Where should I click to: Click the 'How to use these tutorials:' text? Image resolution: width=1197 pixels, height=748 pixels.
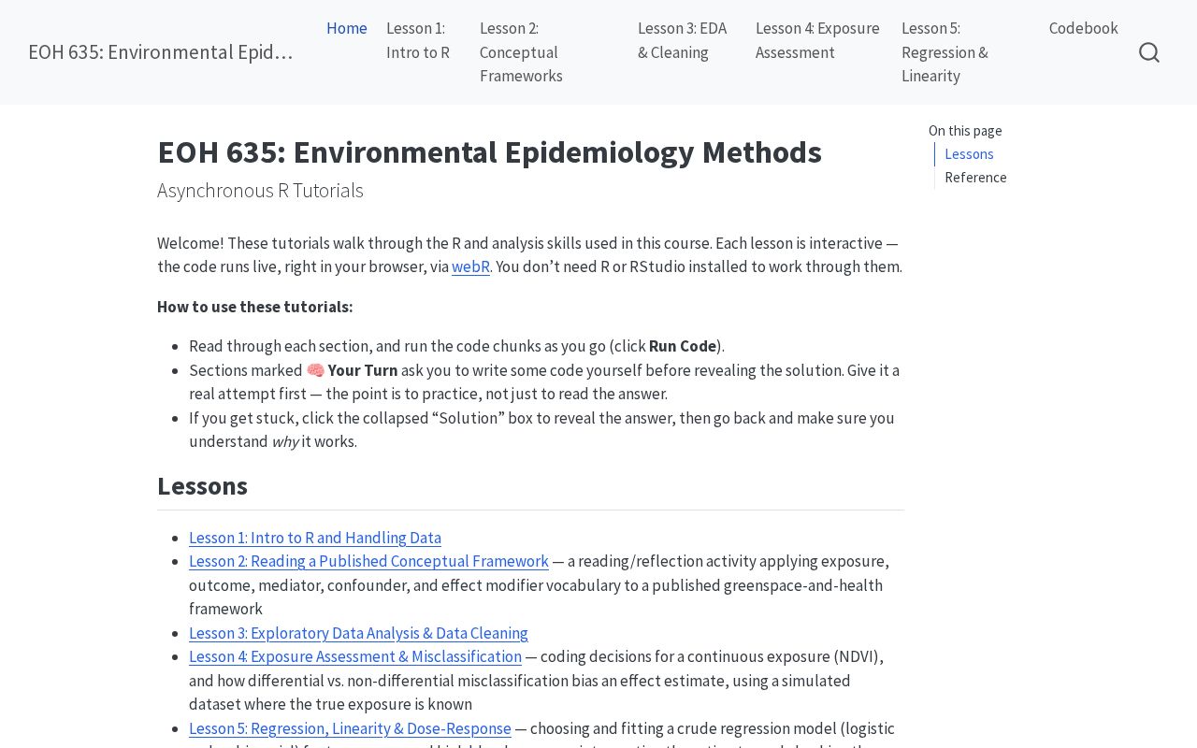point(255,307)
